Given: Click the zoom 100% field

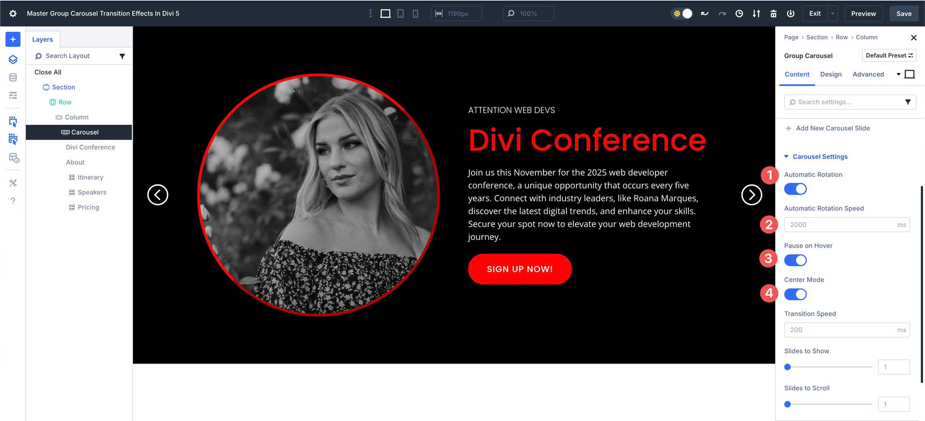Looking at the screenshot, I should (529, 13).
